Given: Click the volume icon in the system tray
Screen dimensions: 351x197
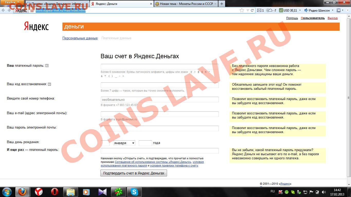Looking at the screenshot, I should tap(324, 192).
